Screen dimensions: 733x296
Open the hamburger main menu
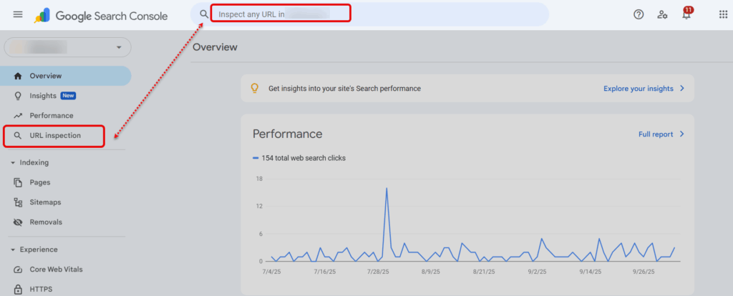tap(18, 15)
